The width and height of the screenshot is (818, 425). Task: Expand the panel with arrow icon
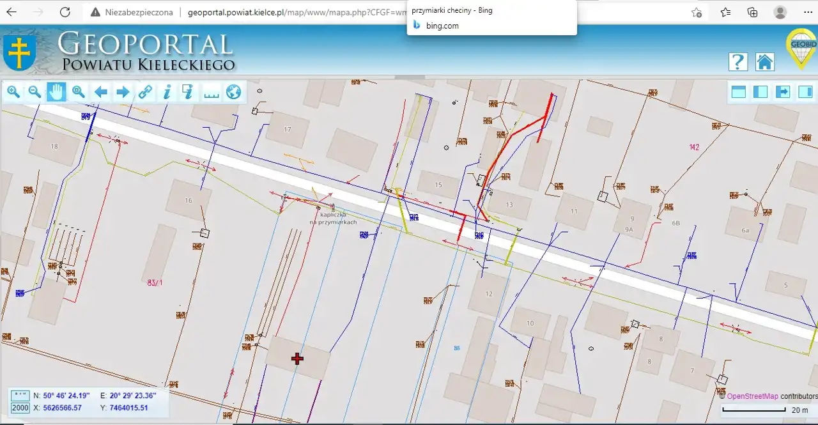[783, 92]
